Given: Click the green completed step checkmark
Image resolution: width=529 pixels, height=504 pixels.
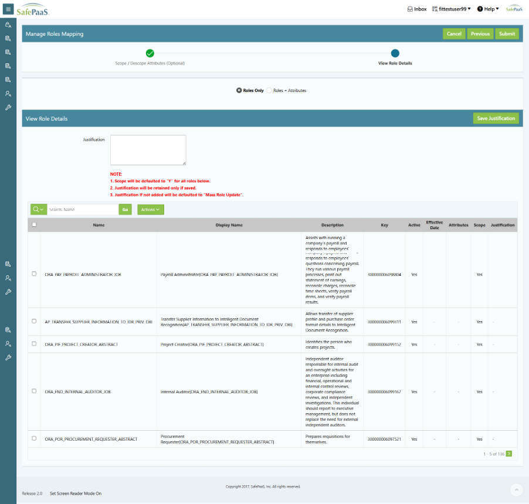Looking at the screenshot, I should [150, 53].
